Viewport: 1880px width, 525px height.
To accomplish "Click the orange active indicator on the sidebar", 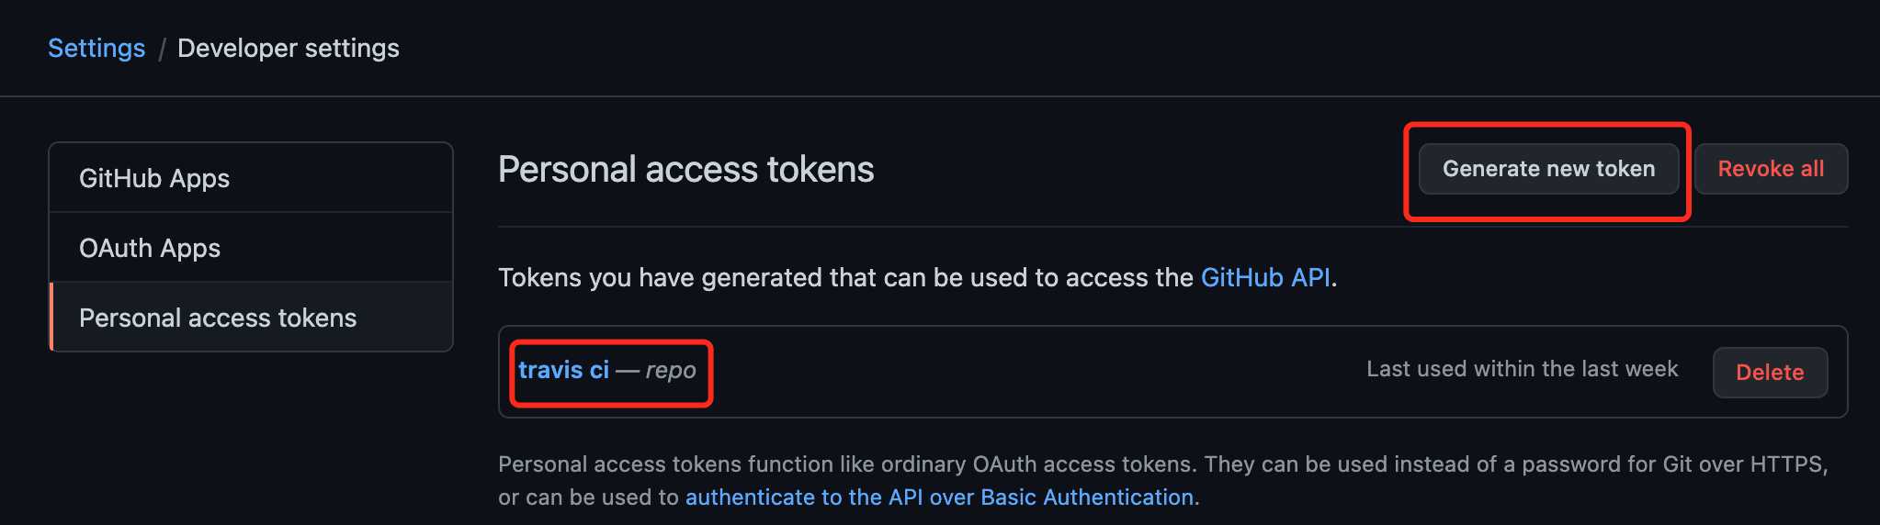I will point(51,318).
